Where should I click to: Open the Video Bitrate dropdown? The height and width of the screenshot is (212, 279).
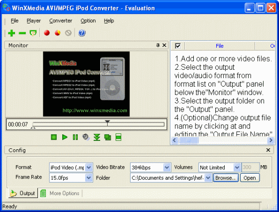pyautogui.click(x=167, y=167)
